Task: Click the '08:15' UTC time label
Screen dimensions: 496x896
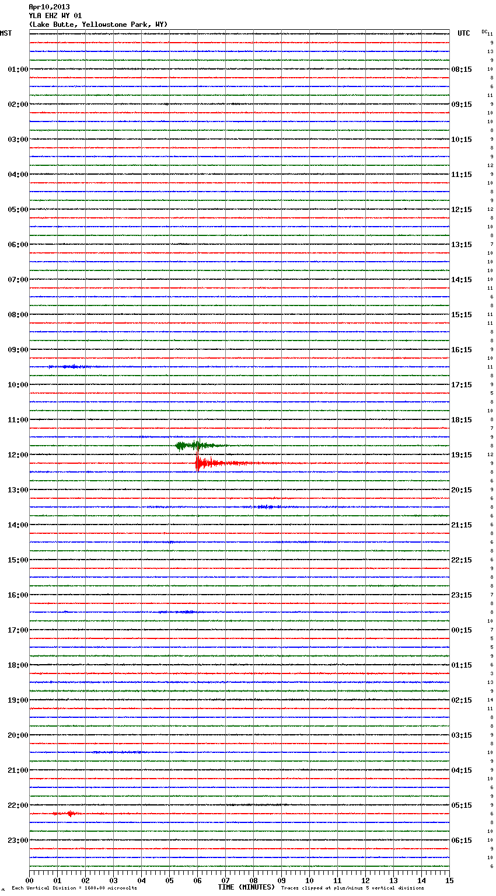Action: [462, 70]
